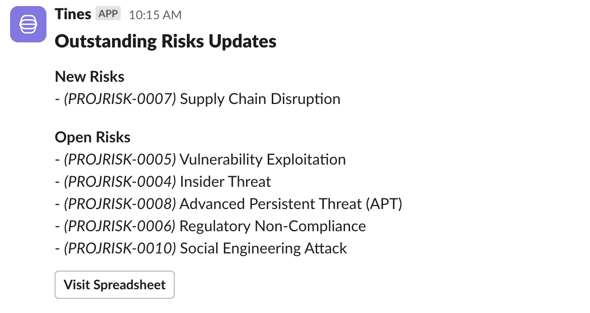Select the Open Risks section label
Viewport: 590px width, 313px height.
[92, 137]
